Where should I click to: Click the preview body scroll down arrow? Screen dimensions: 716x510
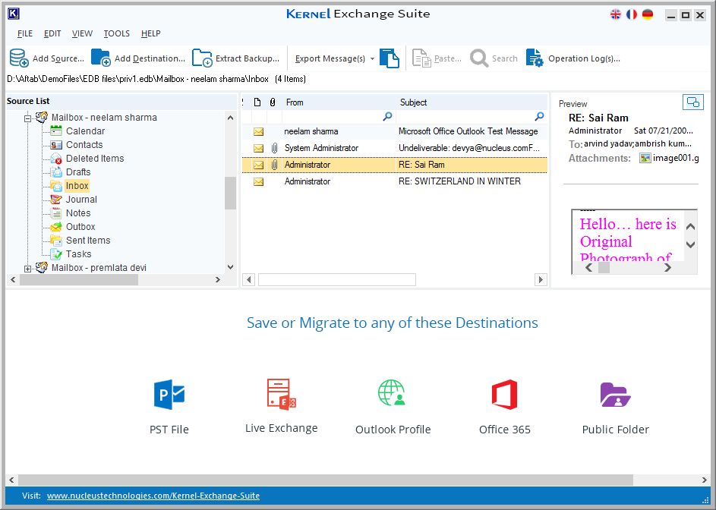click(x=690, y=244)
